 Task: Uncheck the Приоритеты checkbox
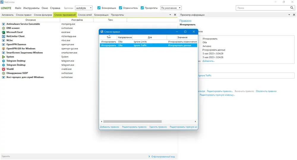142,8
